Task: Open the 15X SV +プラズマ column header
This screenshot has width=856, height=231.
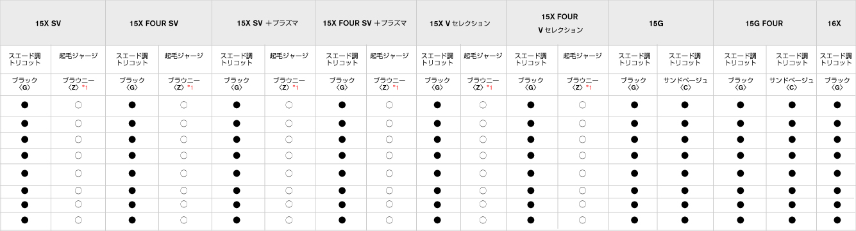Action: 263,23
